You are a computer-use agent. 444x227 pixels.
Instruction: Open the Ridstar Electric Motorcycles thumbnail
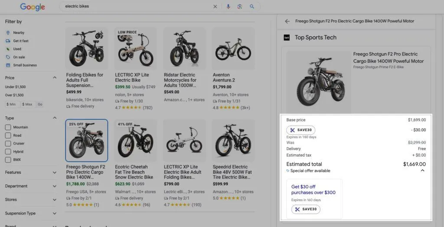184,48
